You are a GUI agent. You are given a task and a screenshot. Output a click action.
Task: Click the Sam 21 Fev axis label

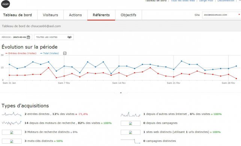(x=174, y=83)
